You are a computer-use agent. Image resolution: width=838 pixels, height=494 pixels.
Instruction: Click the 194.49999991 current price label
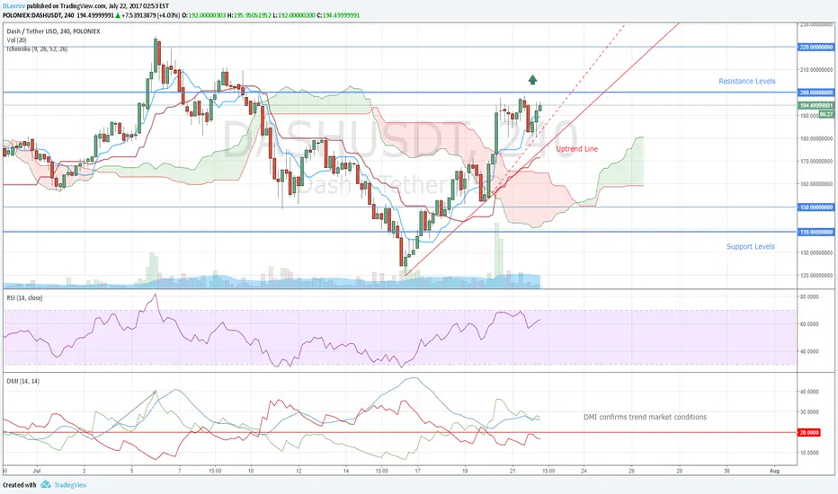(x=816, y=106)
